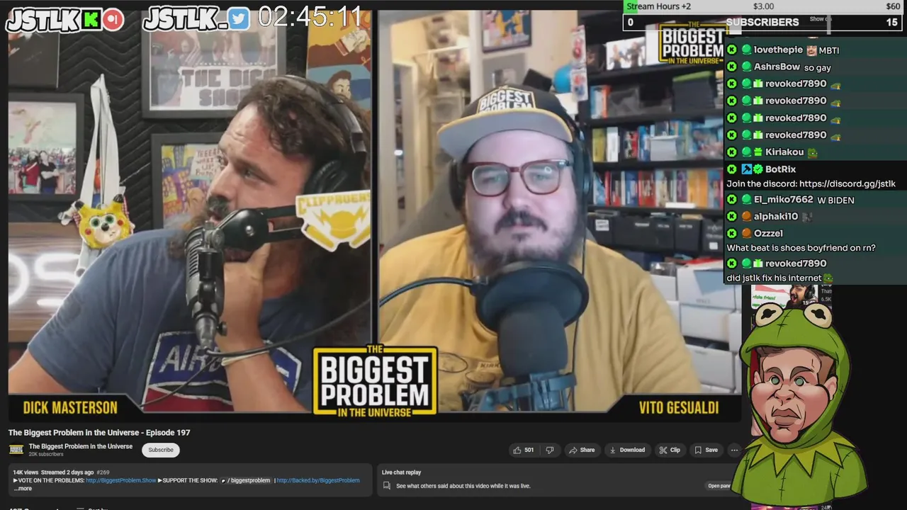Click the red recording icon overlay
Image resolution: width=907 pixels, height=510 pixels.
click(113, 21)
